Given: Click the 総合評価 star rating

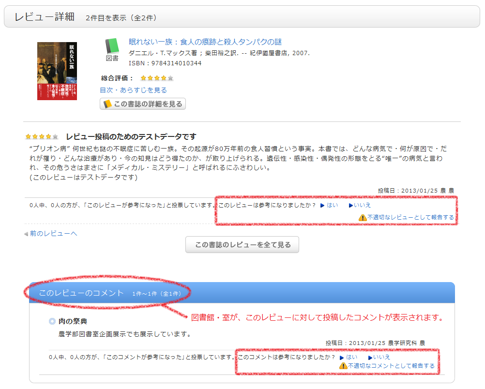Looking at the screenshot, I should [156, 78].
